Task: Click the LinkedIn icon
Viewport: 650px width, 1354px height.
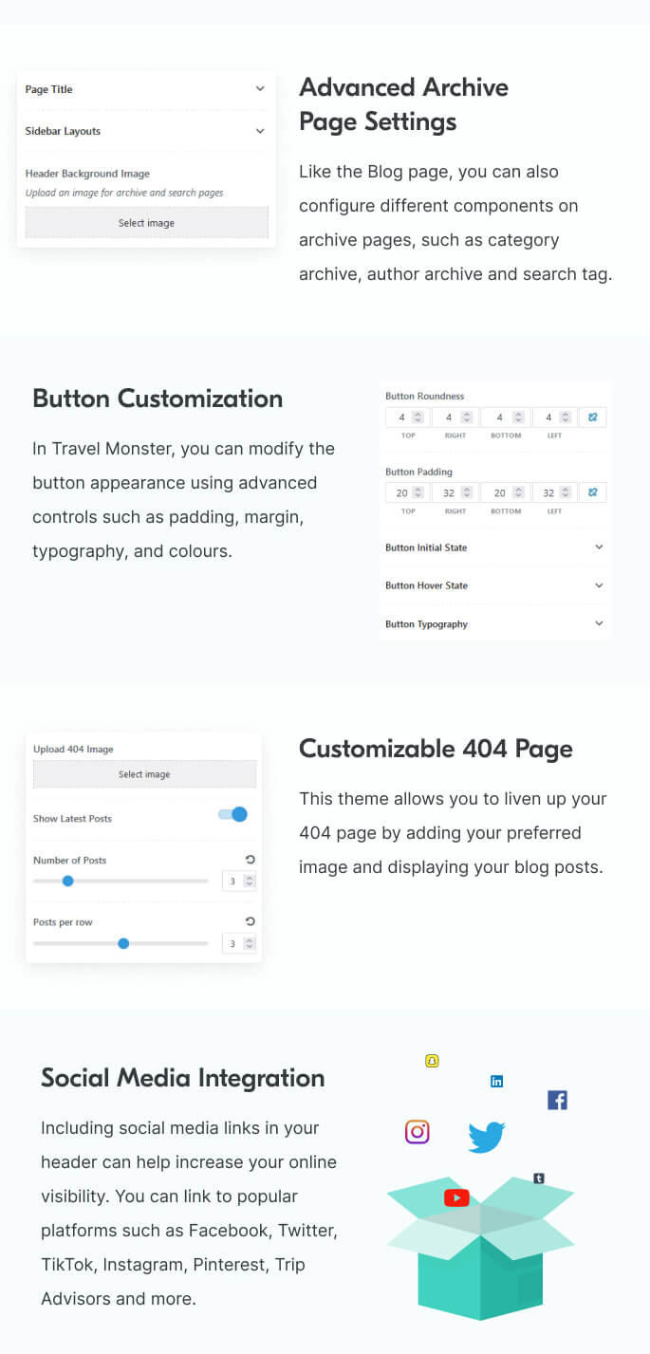Action: tap(496, 1081)
